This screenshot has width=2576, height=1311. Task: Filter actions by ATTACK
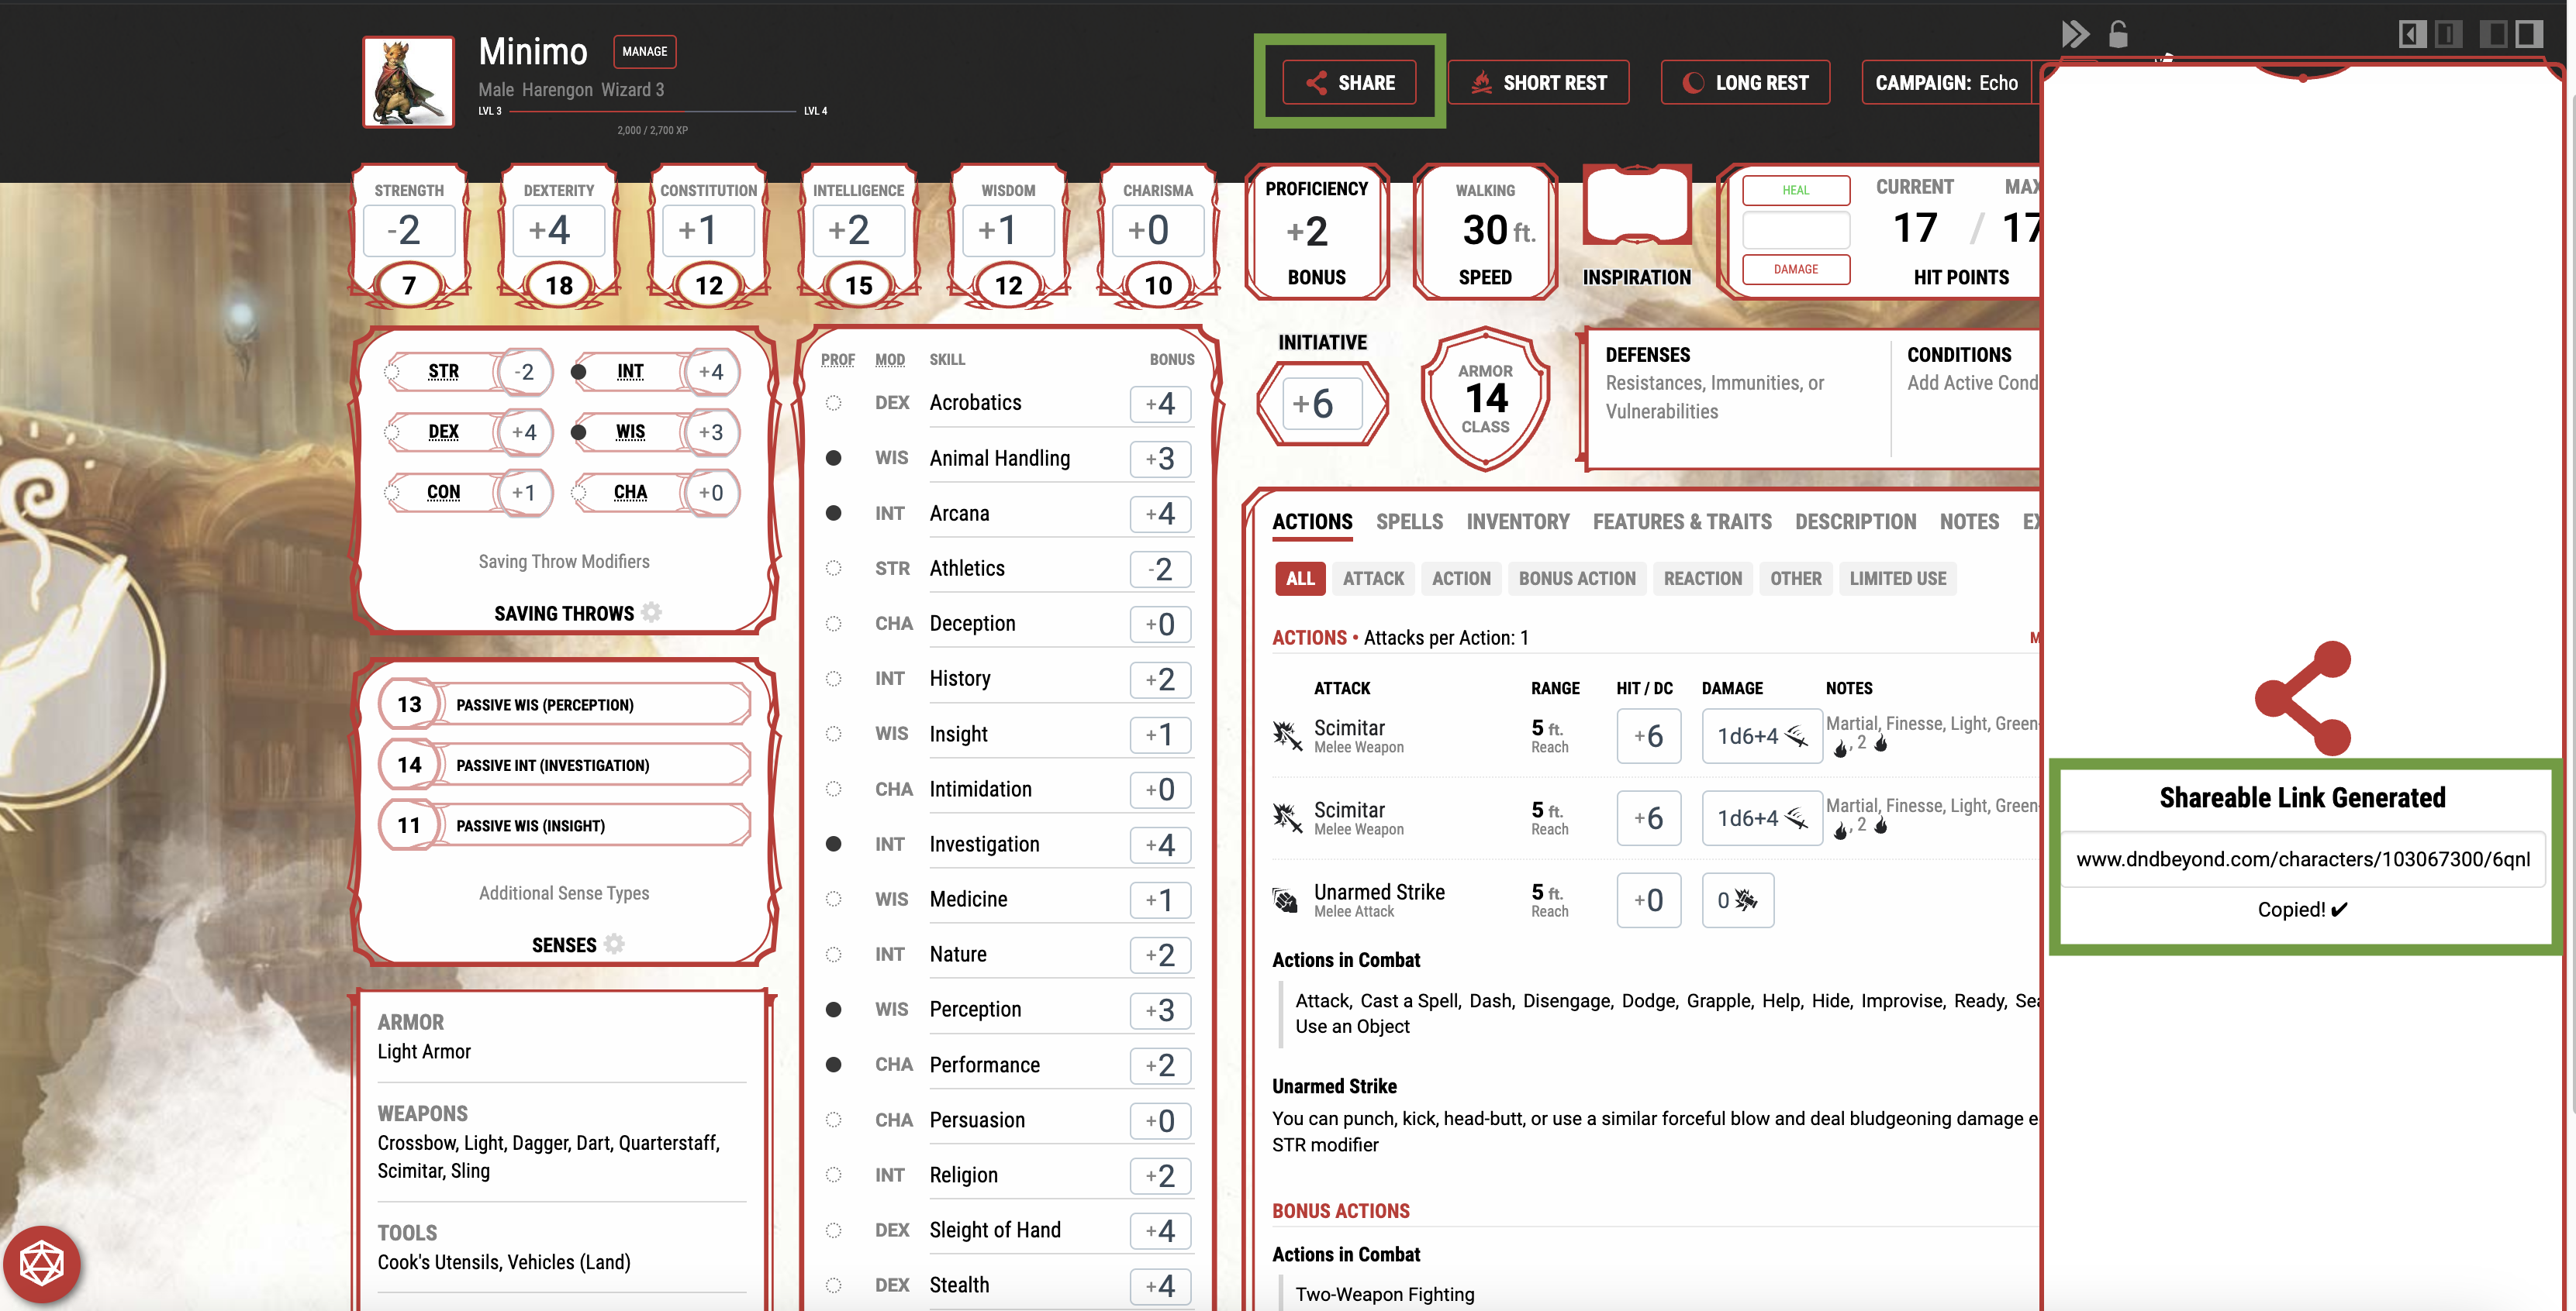pos(1373,579)
